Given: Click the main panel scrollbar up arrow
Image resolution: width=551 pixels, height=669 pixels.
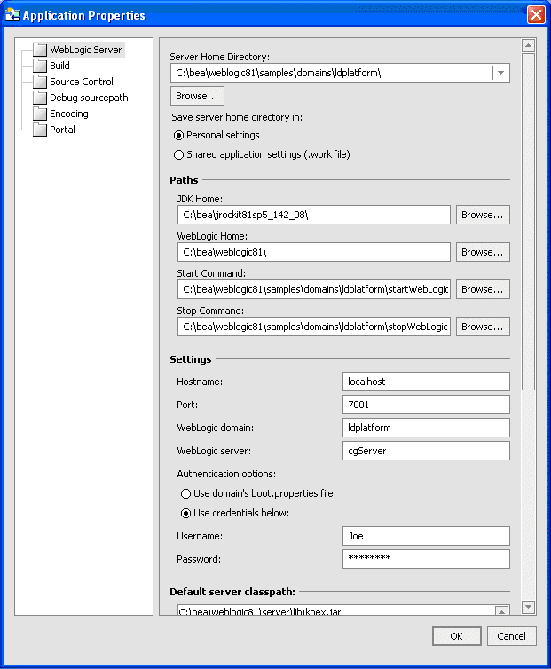Looking at the screenshot, I should 529,45.
